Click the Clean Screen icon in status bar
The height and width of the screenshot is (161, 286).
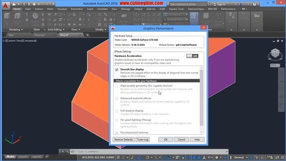(x=277, y=157)
